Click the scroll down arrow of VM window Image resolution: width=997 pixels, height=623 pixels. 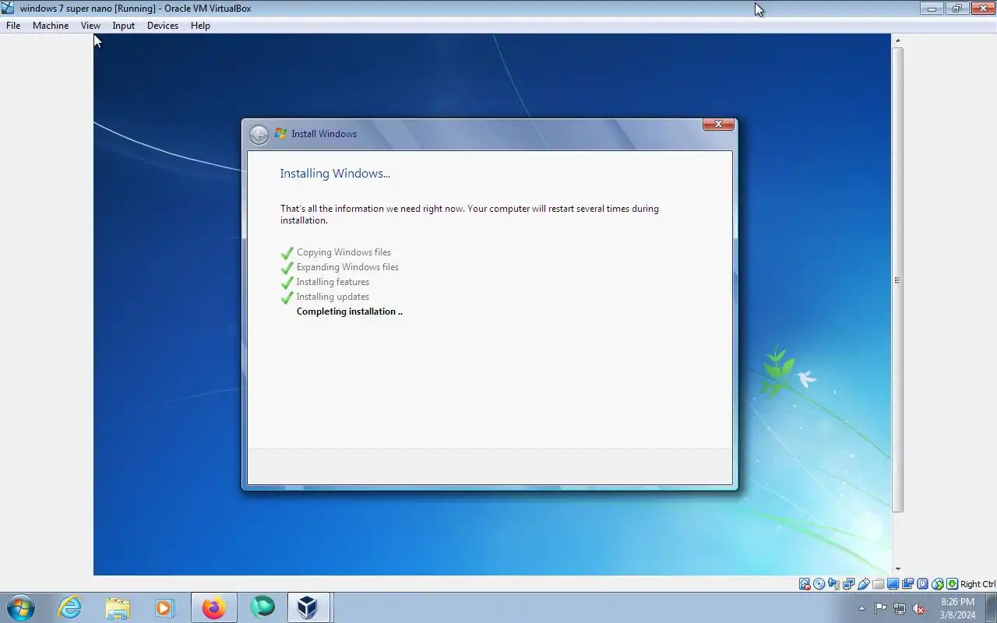(x=897, y=569)
